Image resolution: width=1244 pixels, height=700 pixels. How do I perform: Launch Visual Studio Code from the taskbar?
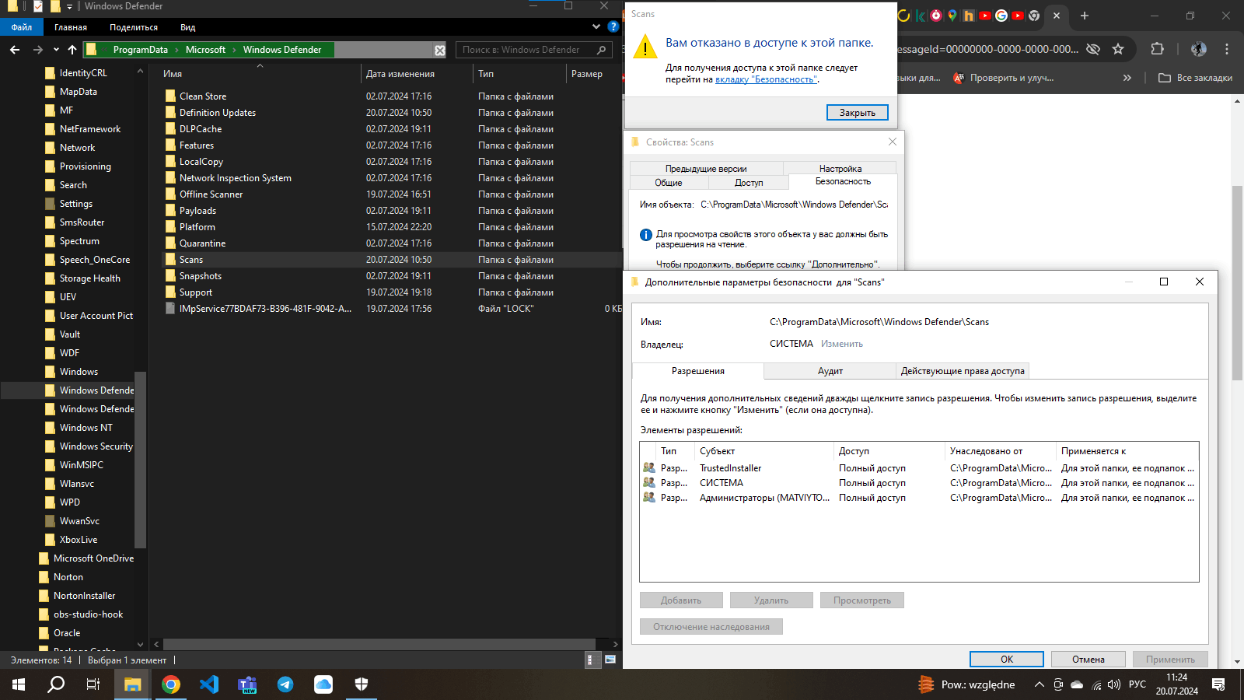click(209, 684)
